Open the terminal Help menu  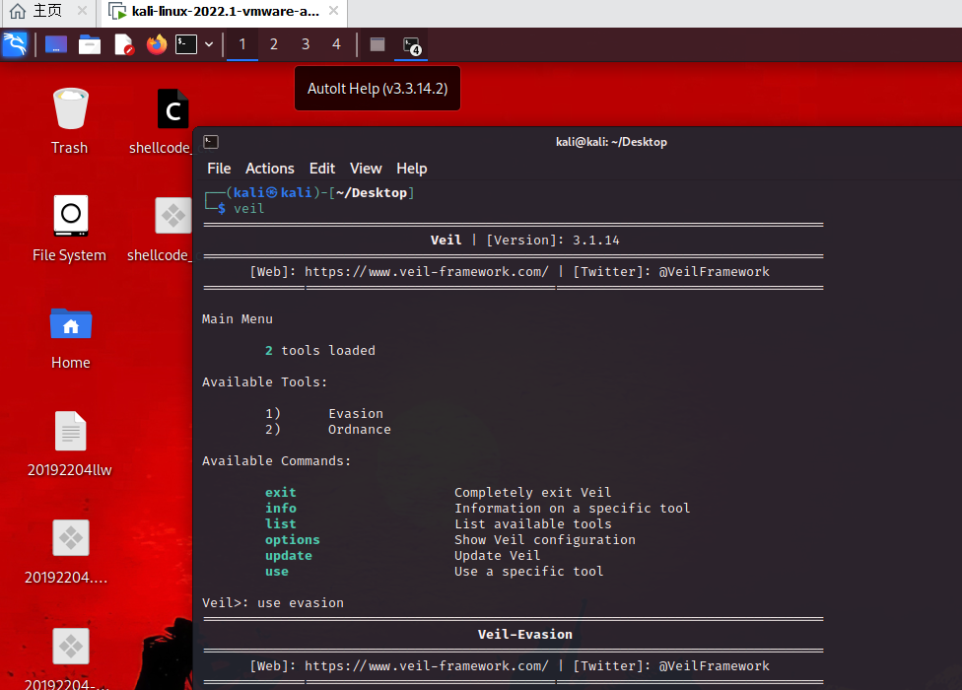[412, 168]
